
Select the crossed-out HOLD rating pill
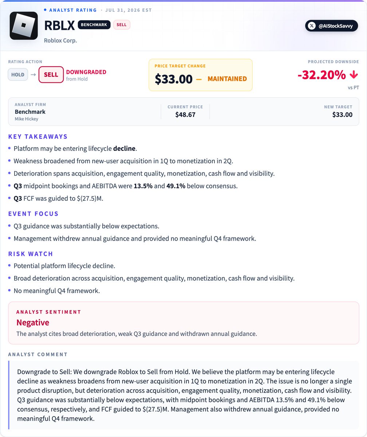click(18, 75)
